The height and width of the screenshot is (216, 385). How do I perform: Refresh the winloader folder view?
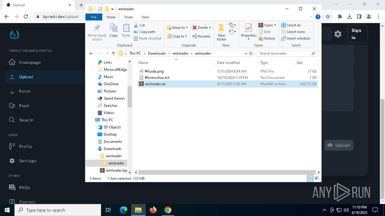251,53
